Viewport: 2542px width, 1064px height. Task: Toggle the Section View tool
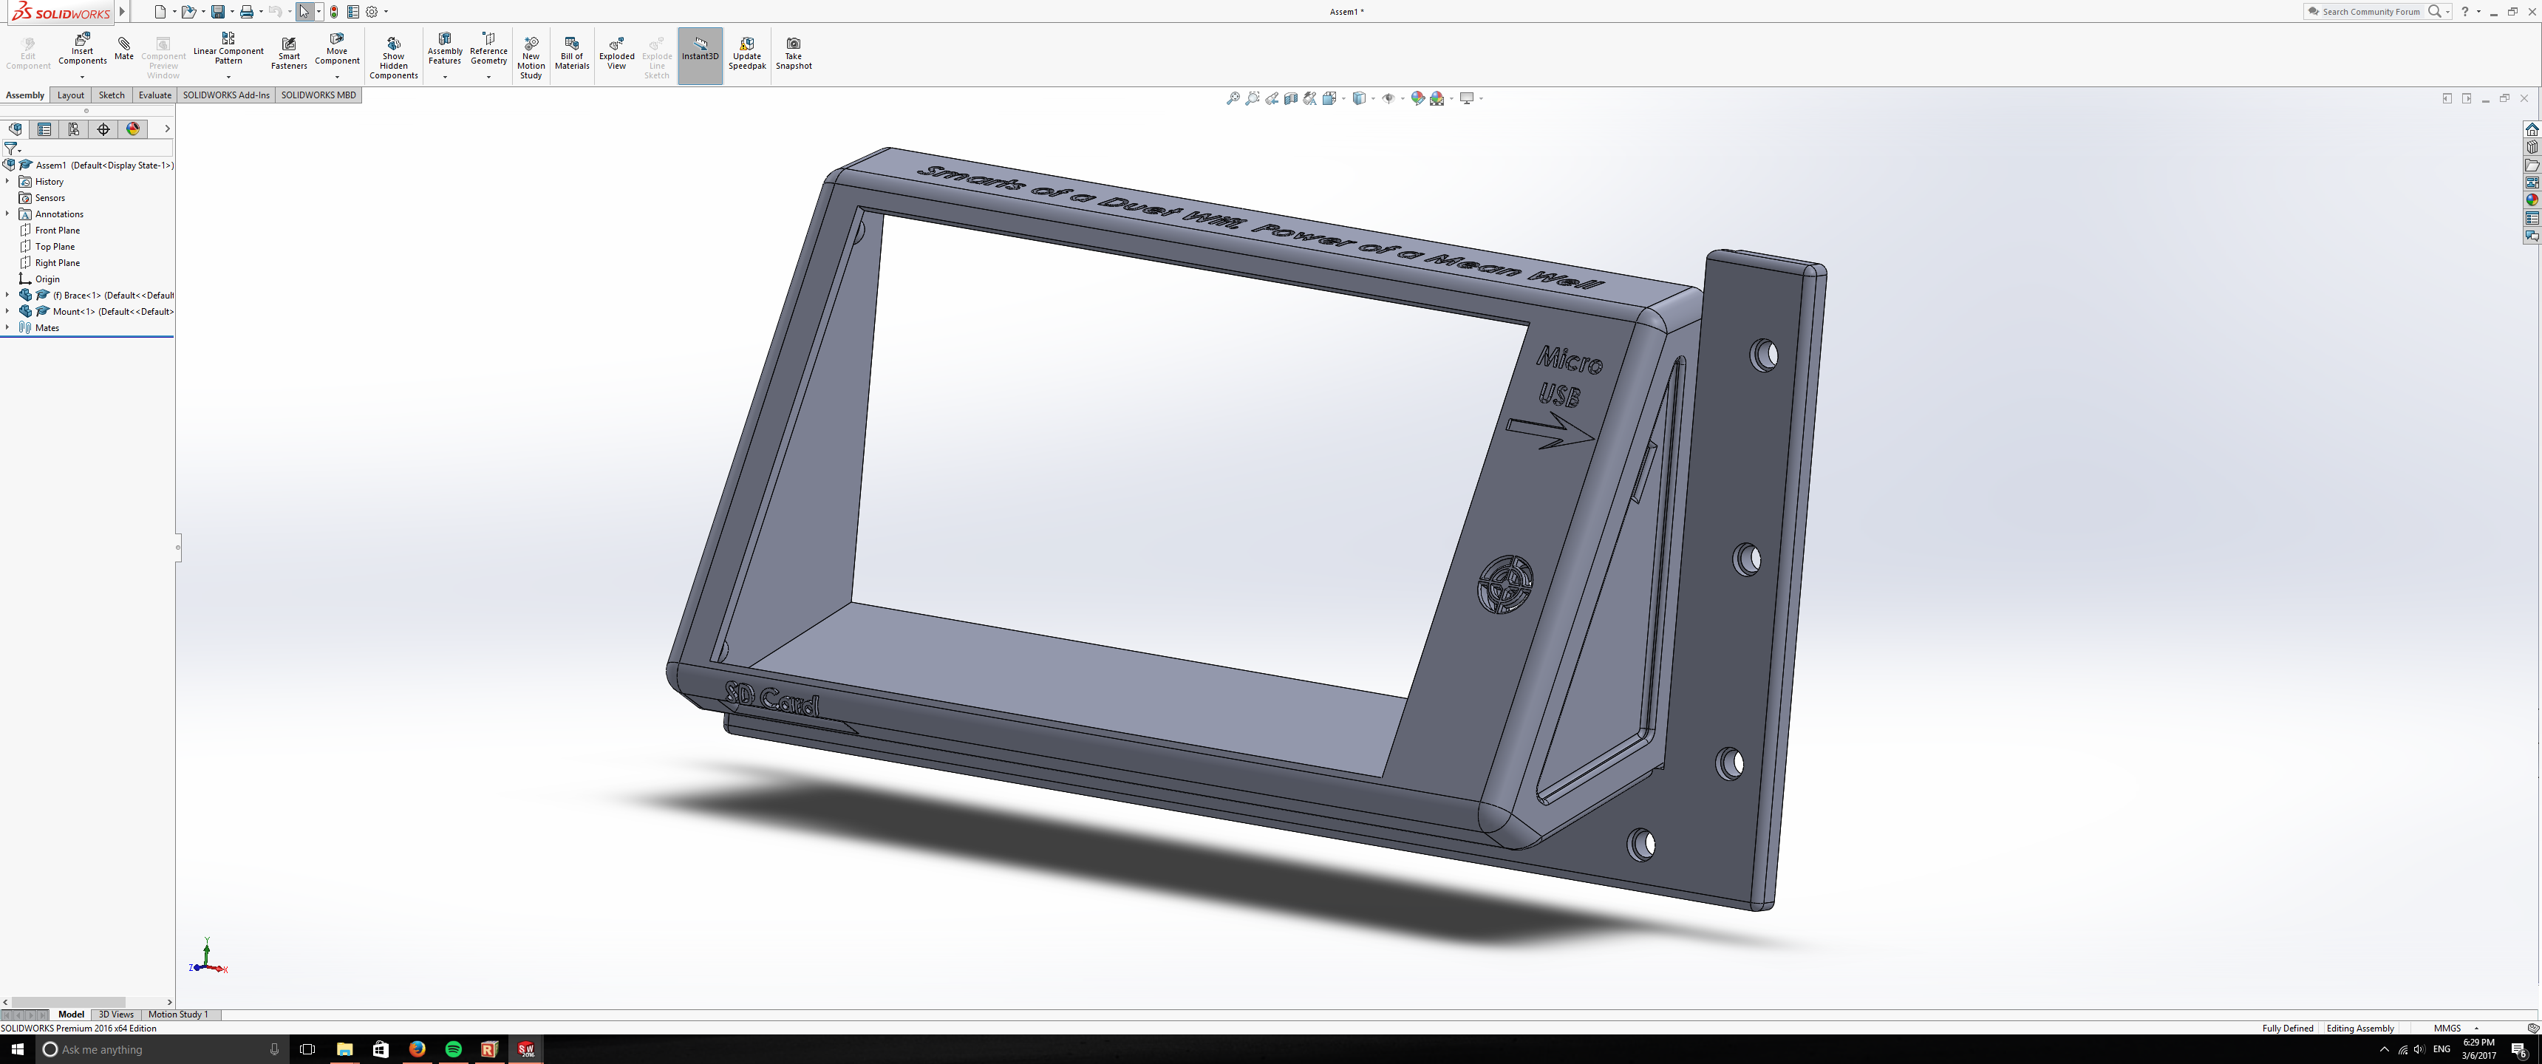(x=1291, y=98)
